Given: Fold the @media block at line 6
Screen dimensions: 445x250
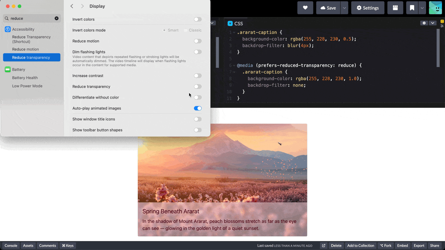Looking at the screenshot, I should [234, 65].
